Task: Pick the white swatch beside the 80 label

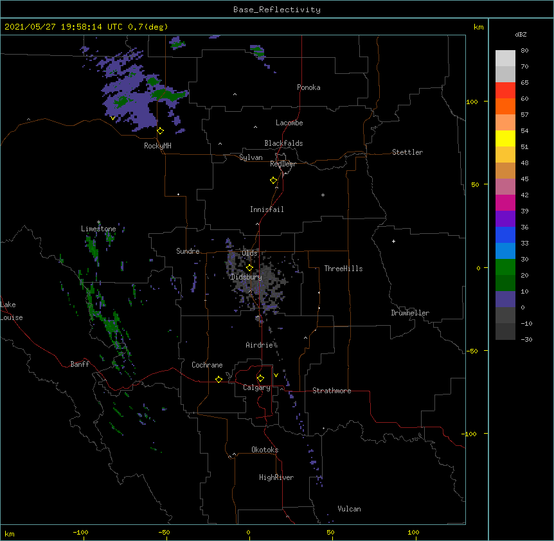Action: [505, 58]
